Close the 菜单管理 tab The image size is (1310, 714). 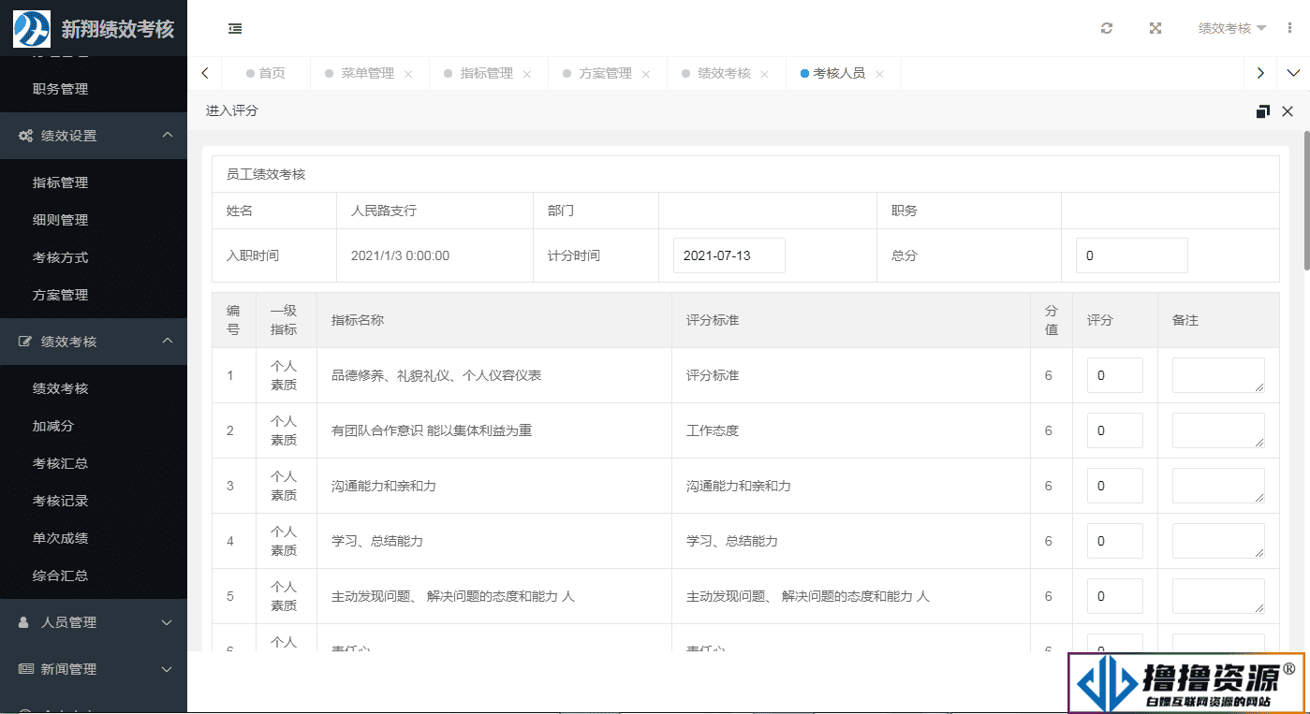(408, 74)
